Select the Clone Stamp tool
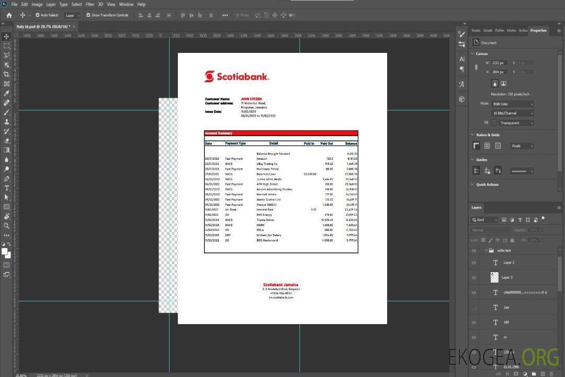 (7, 121)
